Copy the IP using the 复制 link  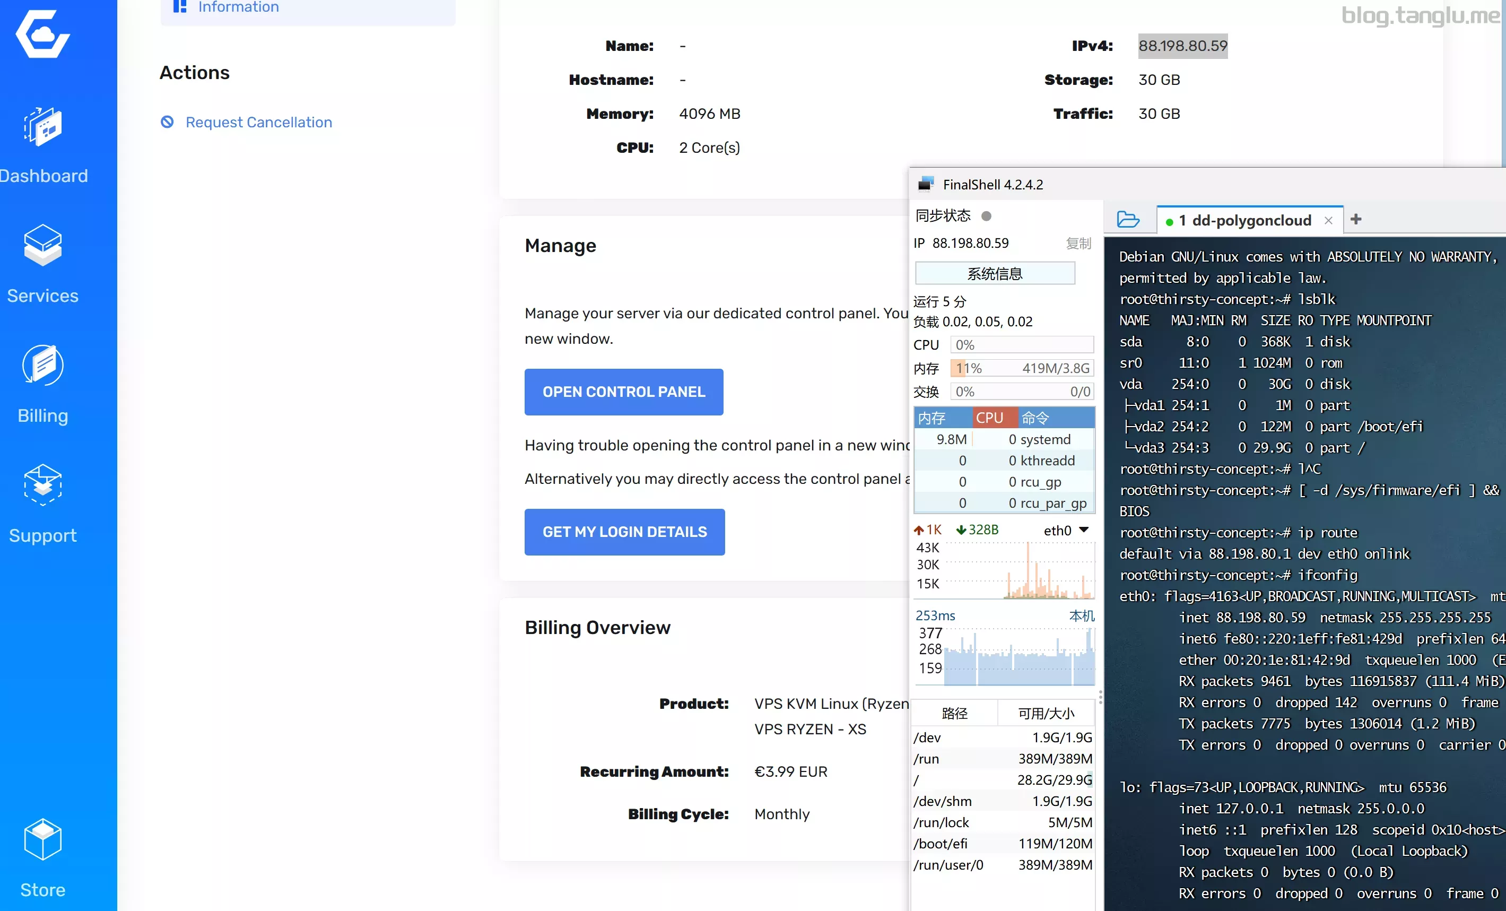coord(1078,244)
